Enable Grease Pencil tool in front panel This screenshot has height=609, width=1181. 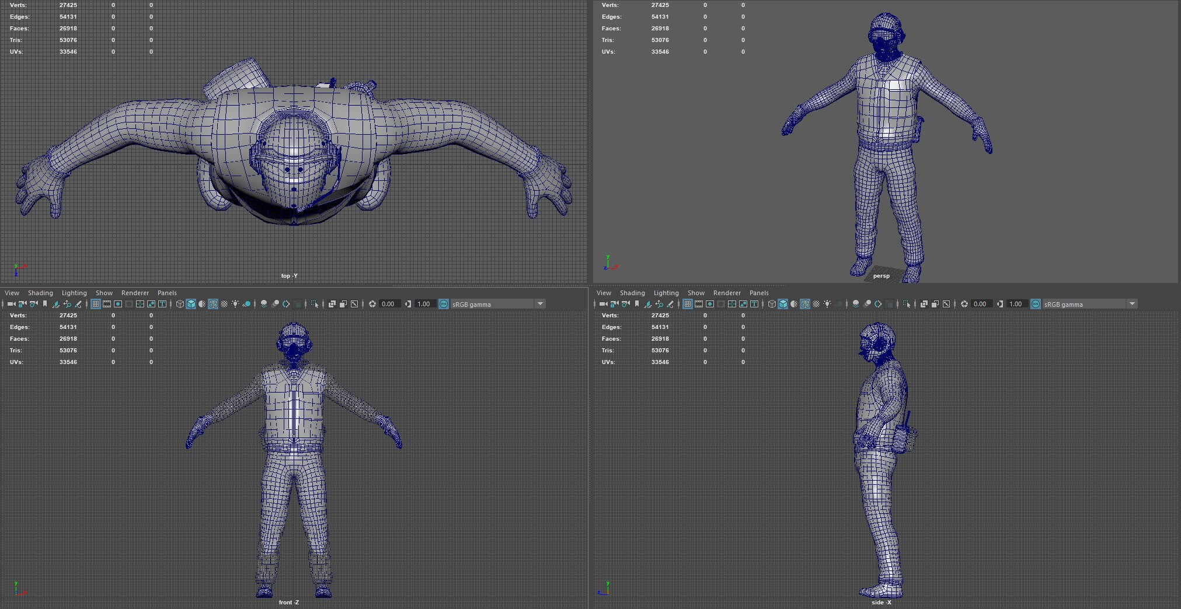78,304
